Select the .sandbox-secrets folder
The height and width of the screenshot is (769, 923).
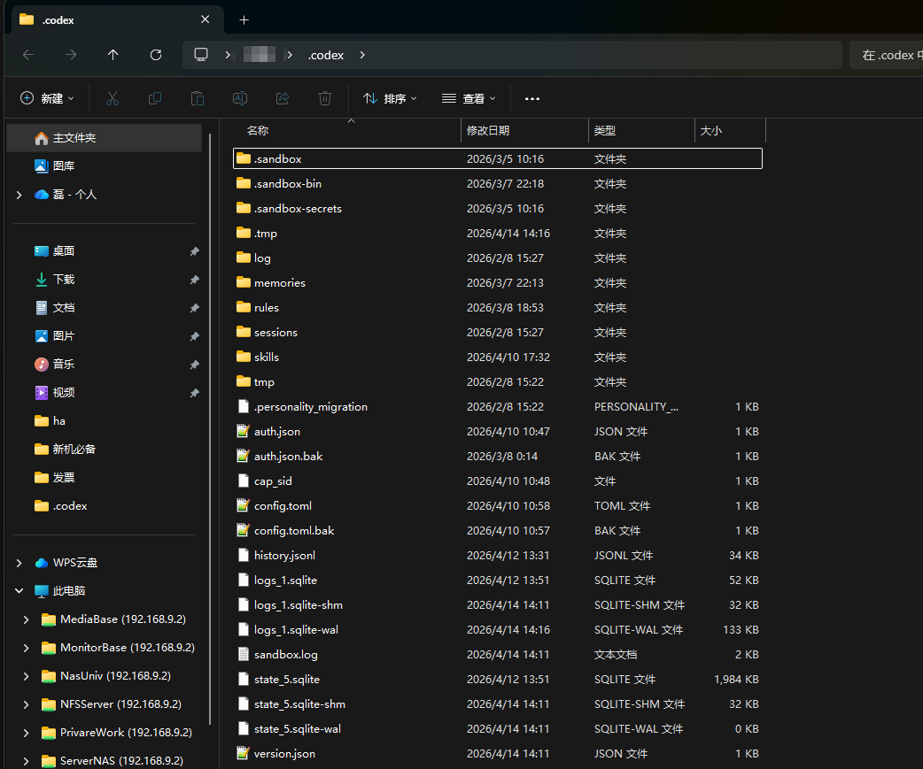point(498,208)
